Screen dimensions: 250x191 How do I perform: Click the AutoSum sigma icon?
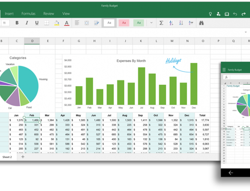click(161, 23)
